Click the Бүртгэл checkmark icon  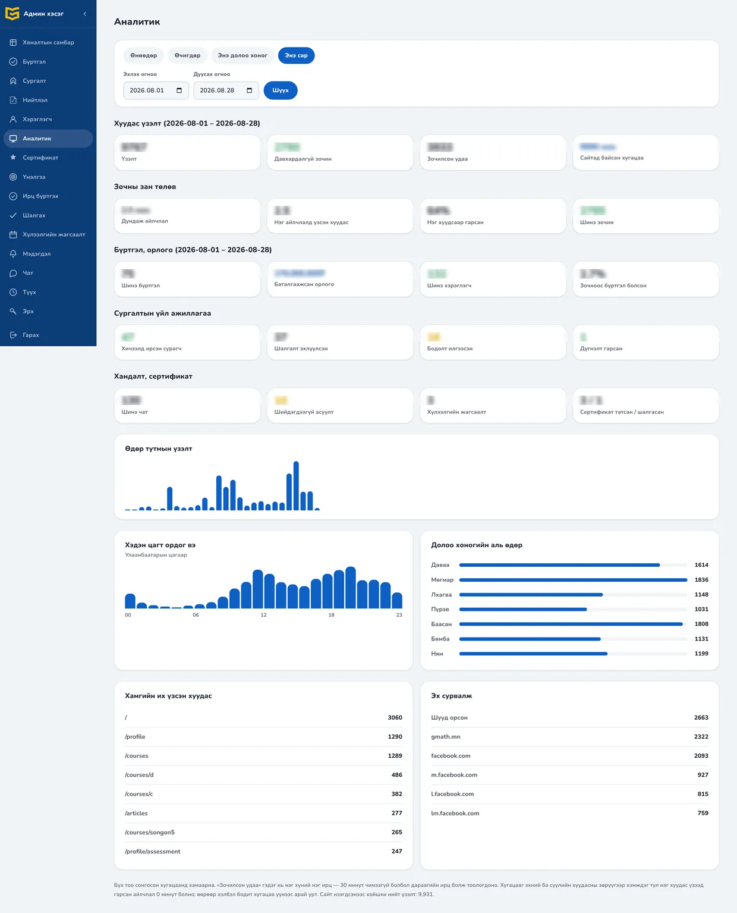13,62
